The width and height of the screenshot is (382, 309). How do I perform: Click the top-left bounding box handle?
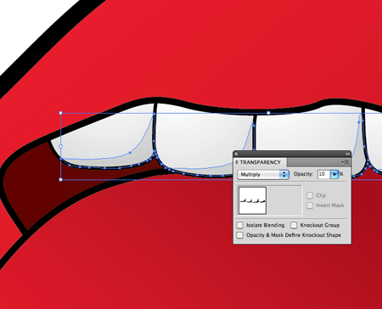(x=61, y=113)
